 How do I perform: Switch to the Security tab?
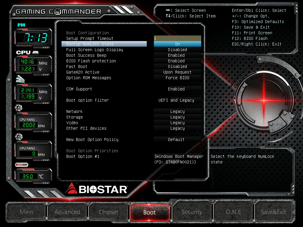tap(192, 212)
